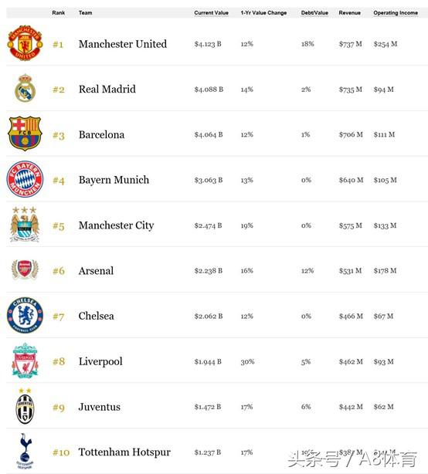This screenshot has height=474, width=428.
Task: Select the #5 rank label
Action: tap(59, 226)
